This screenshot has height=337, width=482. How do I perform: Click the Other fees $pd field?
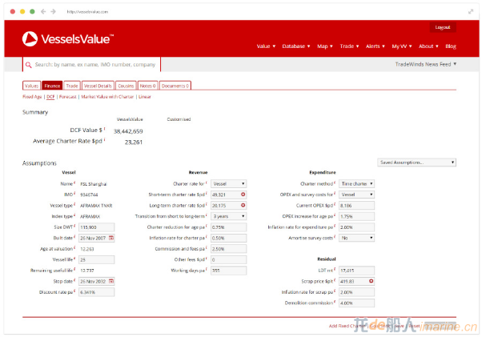coord(228,259)
